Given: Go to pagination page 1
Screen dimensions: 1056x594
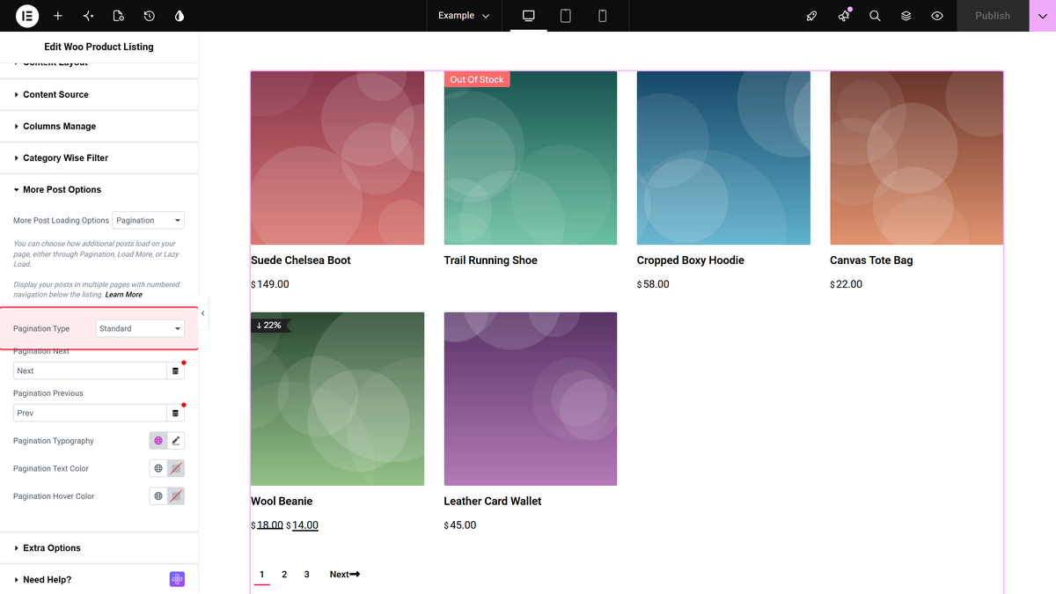Looking at the screenshot, I should pos(261,575).
